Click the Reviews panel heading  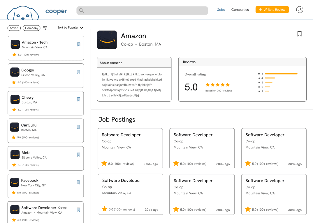(x=189, y=62)
